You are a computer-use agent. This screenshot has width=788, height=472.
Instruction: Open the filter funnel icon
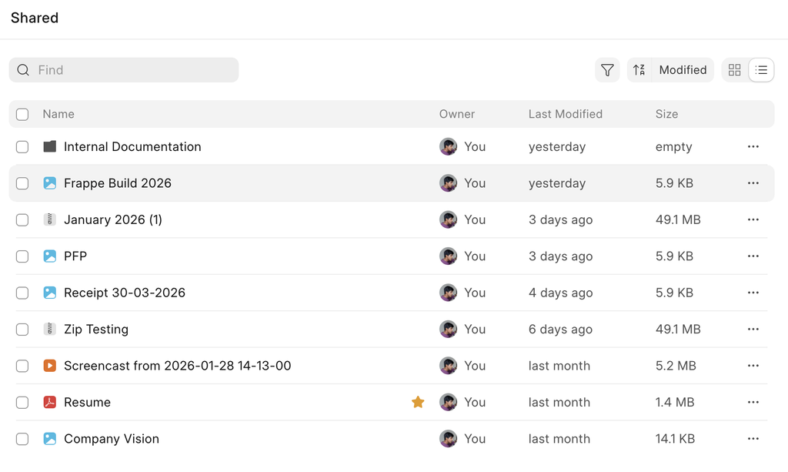pyautogui.click(x=607, y=70)
